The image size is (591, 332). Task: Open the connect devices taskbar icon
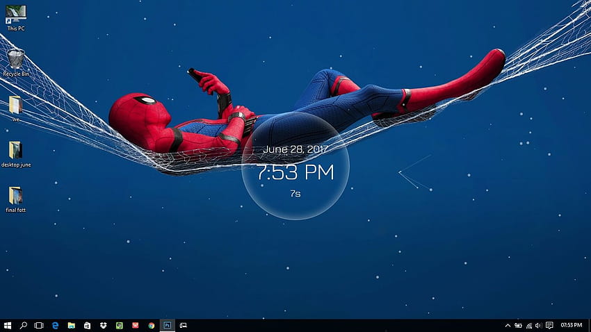click(183, 326)
